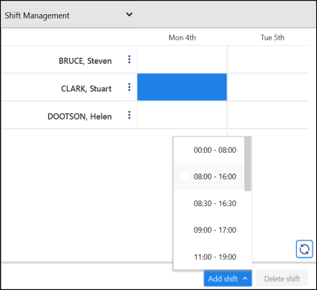Click the refresh icon button
This screenshot has width=317, height=290.
304,249
